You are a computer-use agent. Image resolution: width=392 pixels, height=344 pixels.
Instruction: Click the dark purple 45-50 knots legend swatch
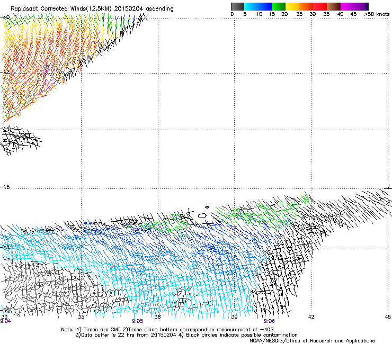tap(361, 6)
